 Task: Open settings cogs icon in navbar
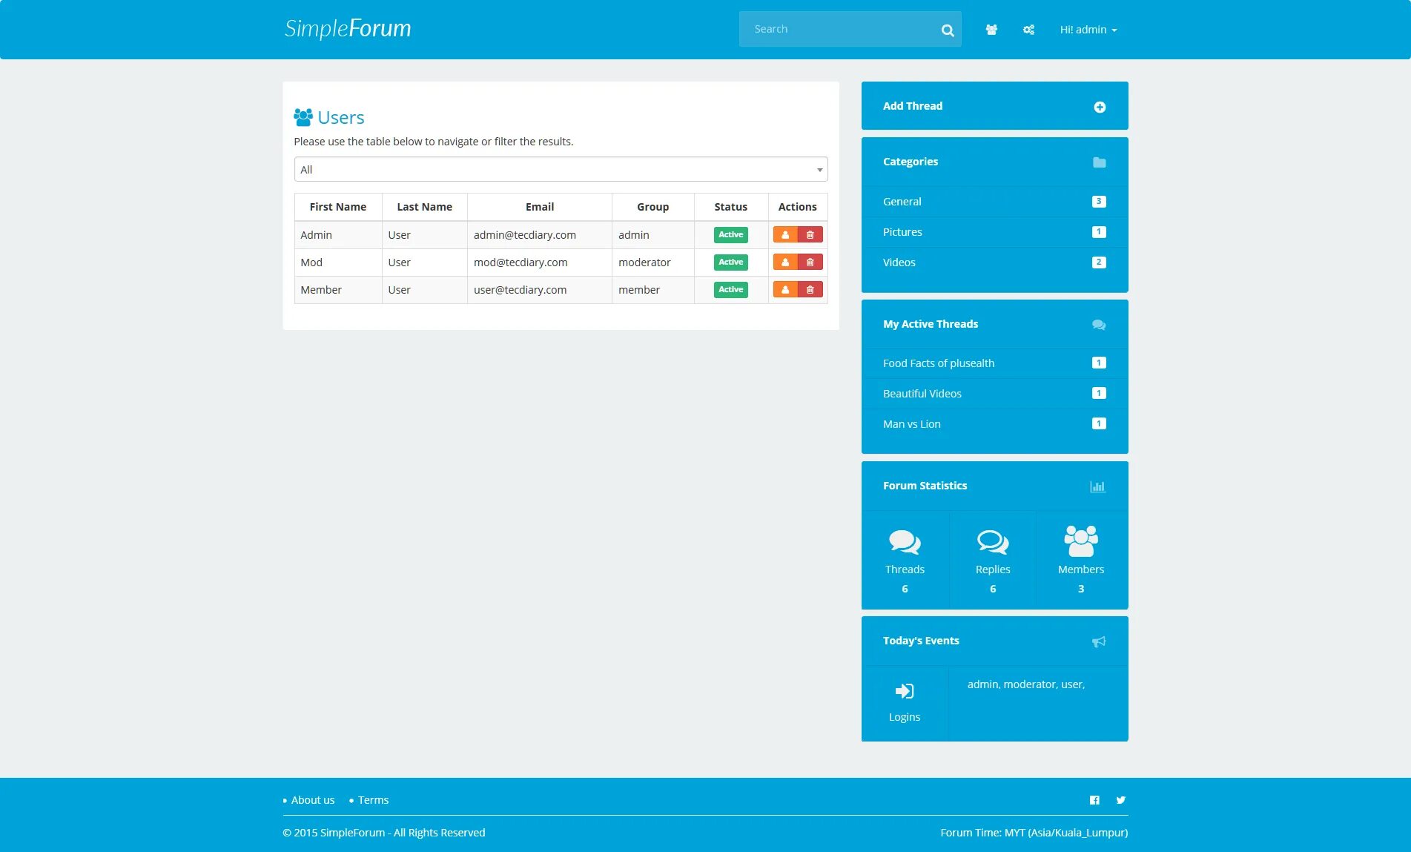[x=1028, y=30]
